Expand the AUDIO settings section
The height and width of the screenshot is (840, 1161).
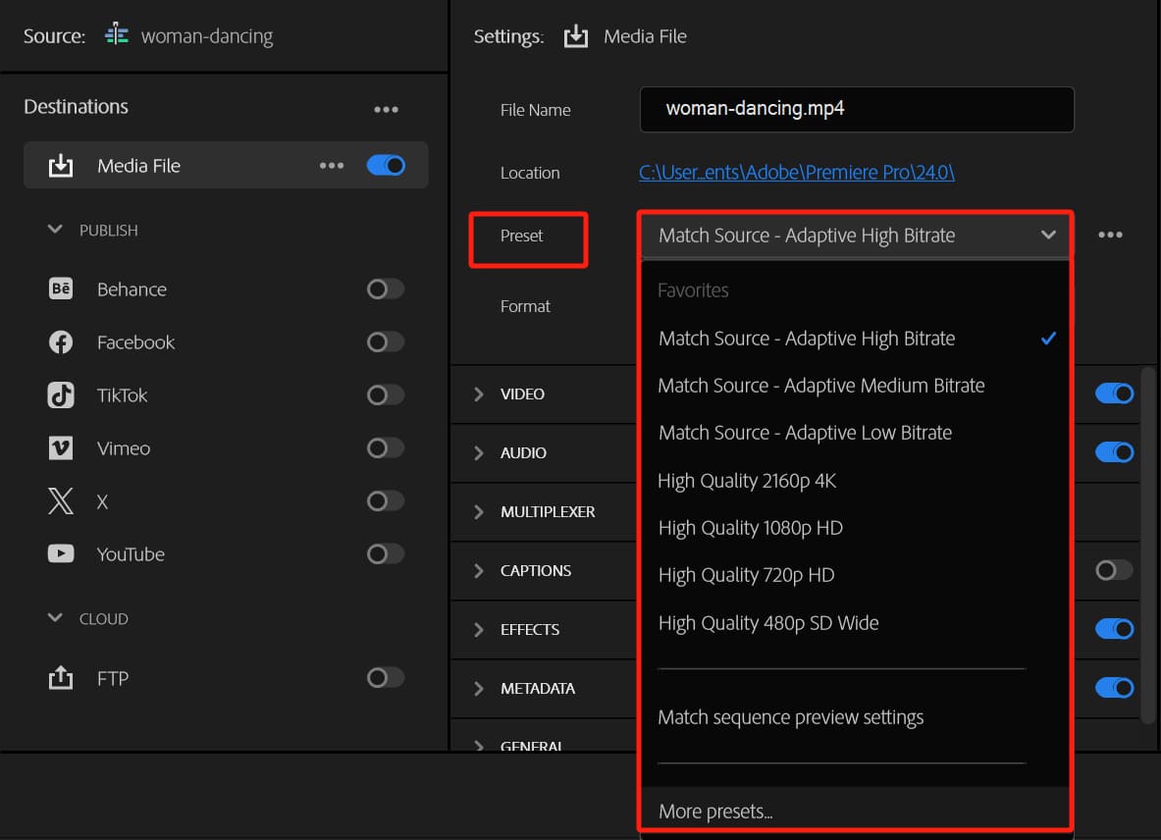tap(478, 453)
